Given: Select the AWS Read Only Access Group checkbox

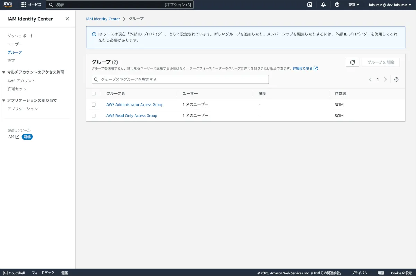Looking at the screenshot, I should 94,116.
